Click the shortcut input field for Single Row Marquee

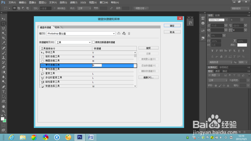(x=97, y=65)
